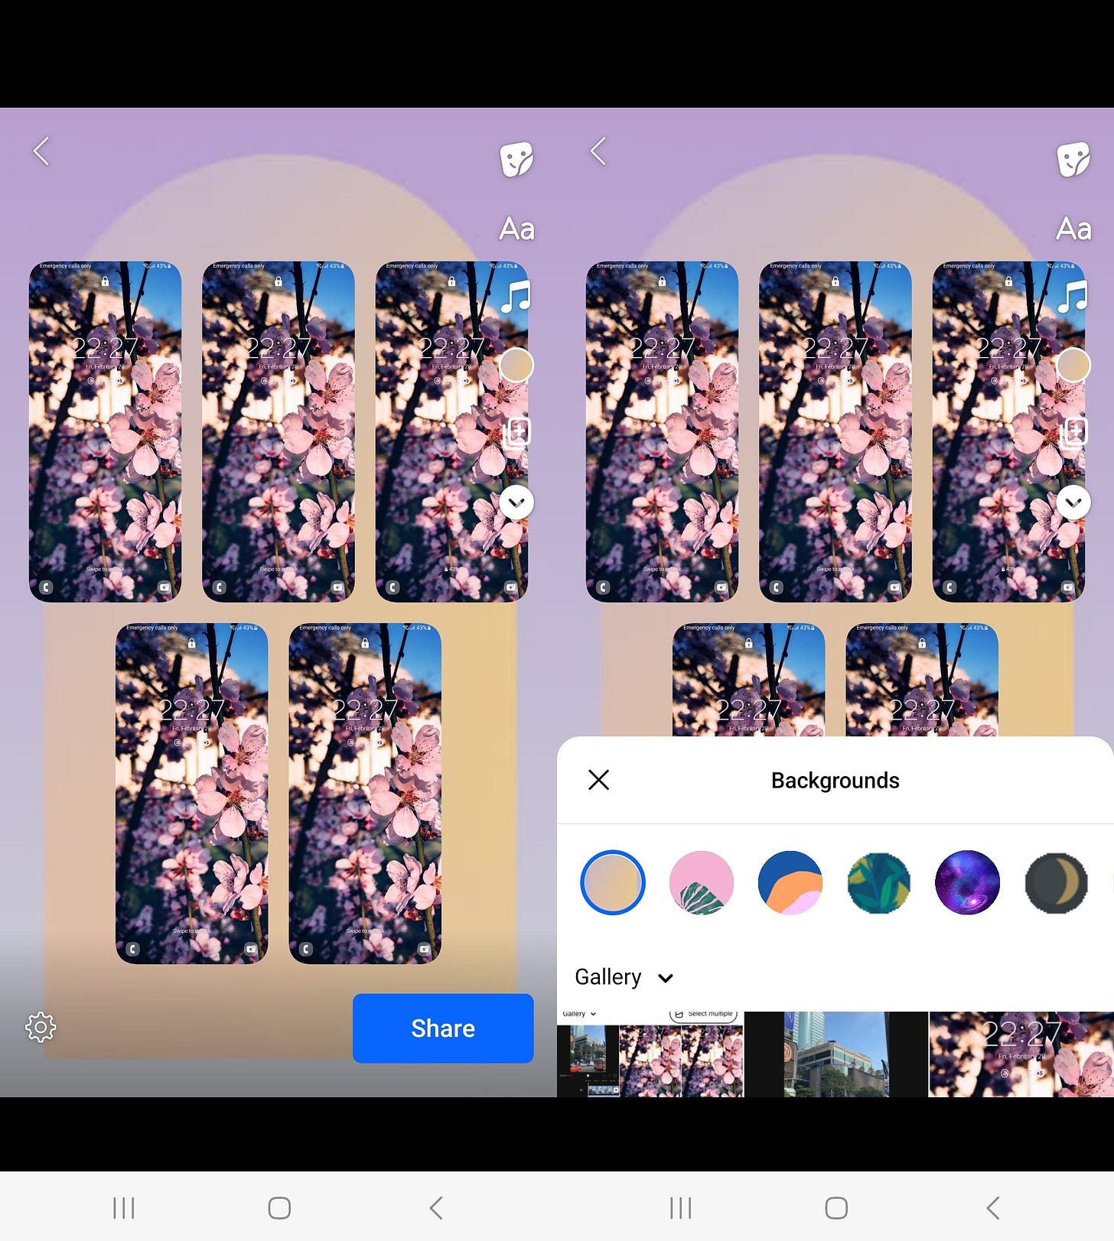Tap the Aa text tool on left screen
The image size is (1114, 1241).
point(516,229)
